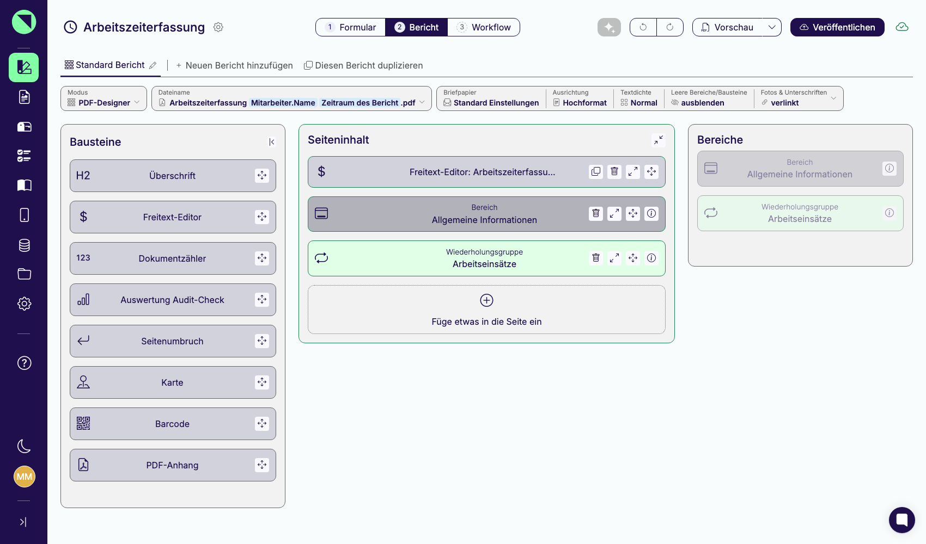Image resolution: width=926 pixels, height=544 pixels.
Task: Delete the Allgemeine Informationen Bereich from page
Action: pos(596,214)
